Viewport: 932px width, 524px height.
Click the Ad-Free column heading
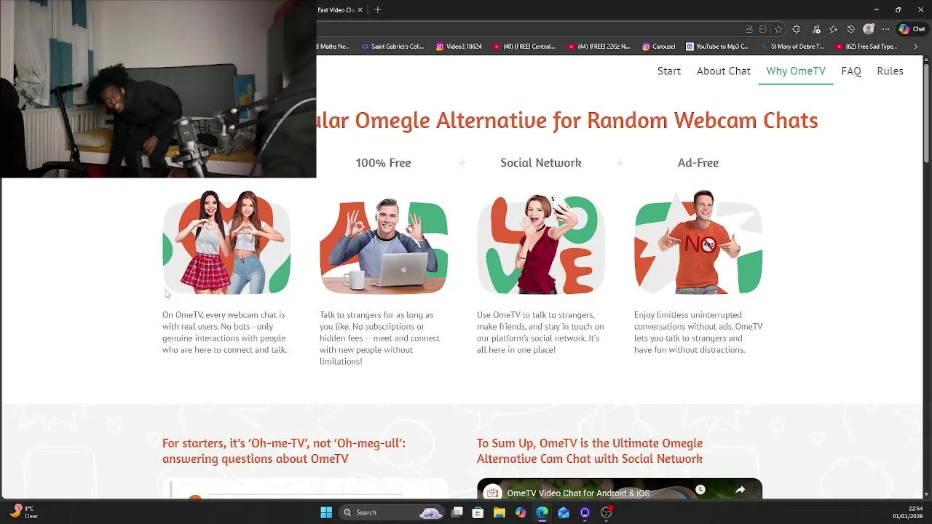click(x=698, y=163)
